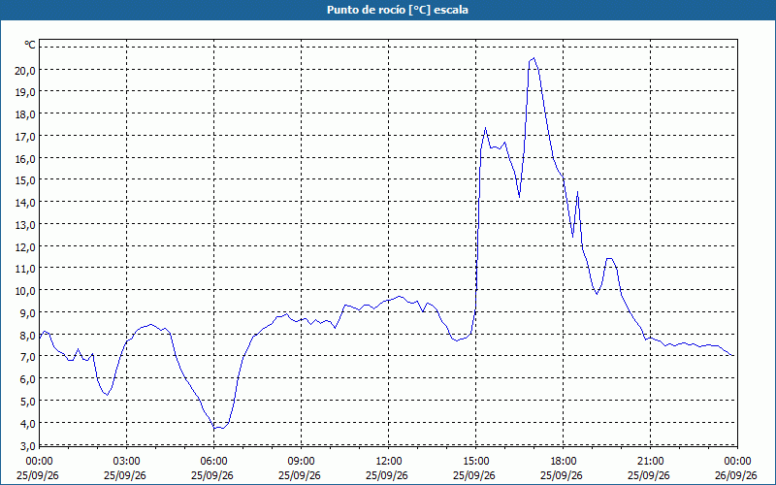Click the dew point curve peak near 17:00

pos(533,58)
